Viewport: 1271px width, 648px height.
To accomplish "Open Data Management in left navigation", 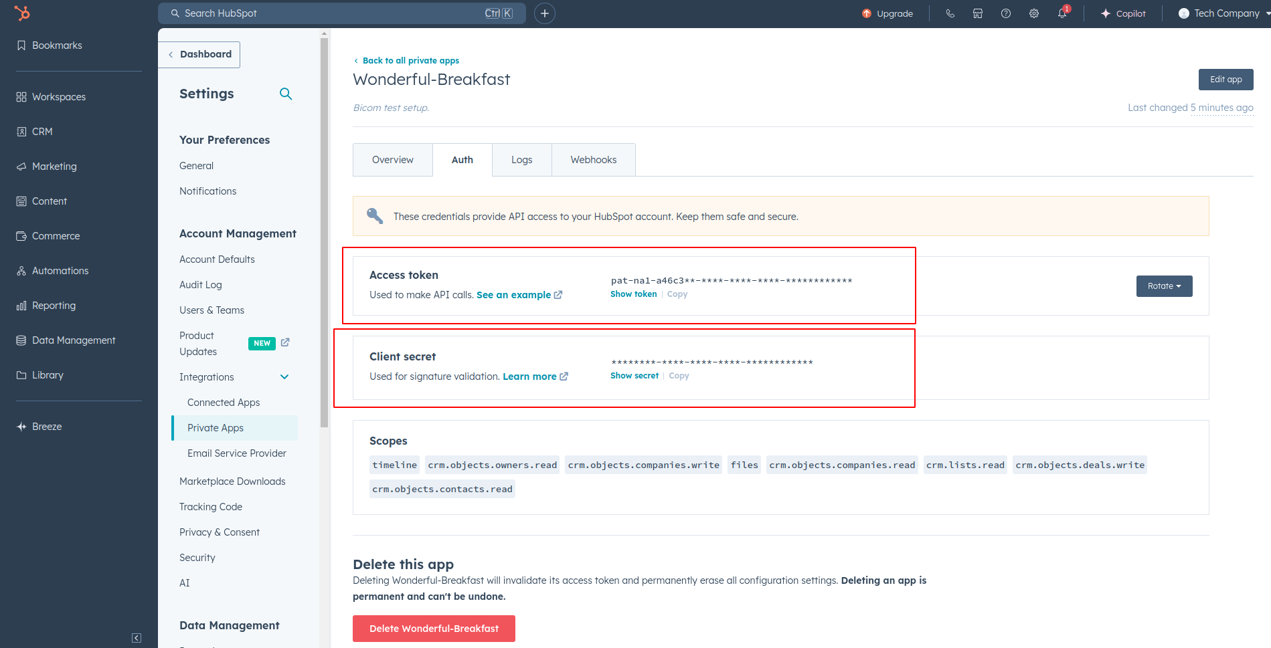I will click(66, 340).
